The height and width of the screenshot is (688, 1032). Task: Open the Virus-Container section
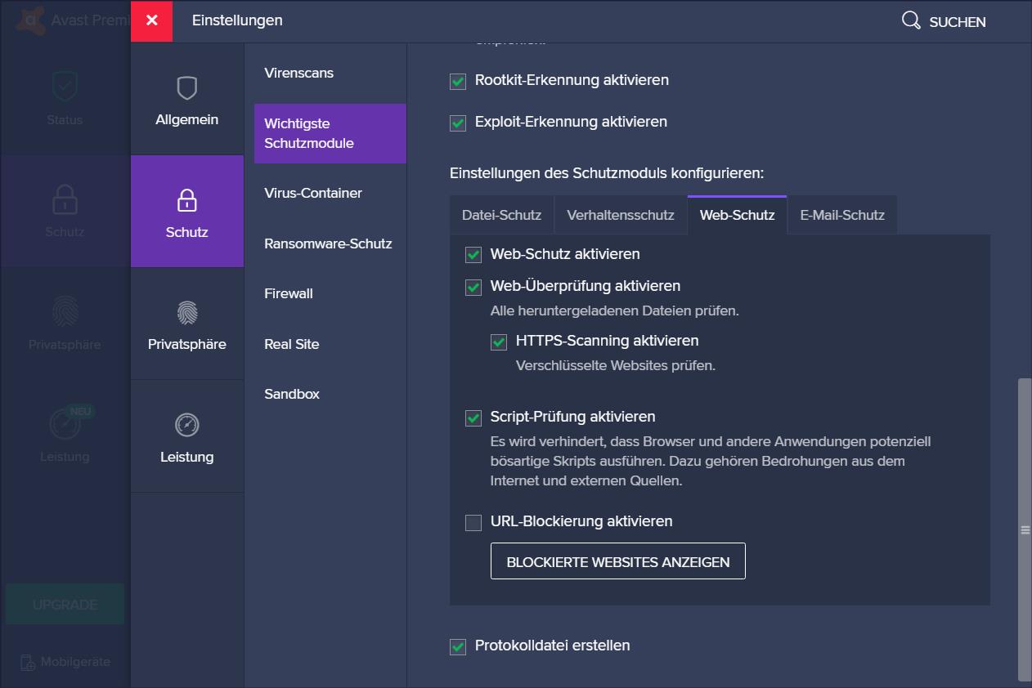tap(313, 193)
